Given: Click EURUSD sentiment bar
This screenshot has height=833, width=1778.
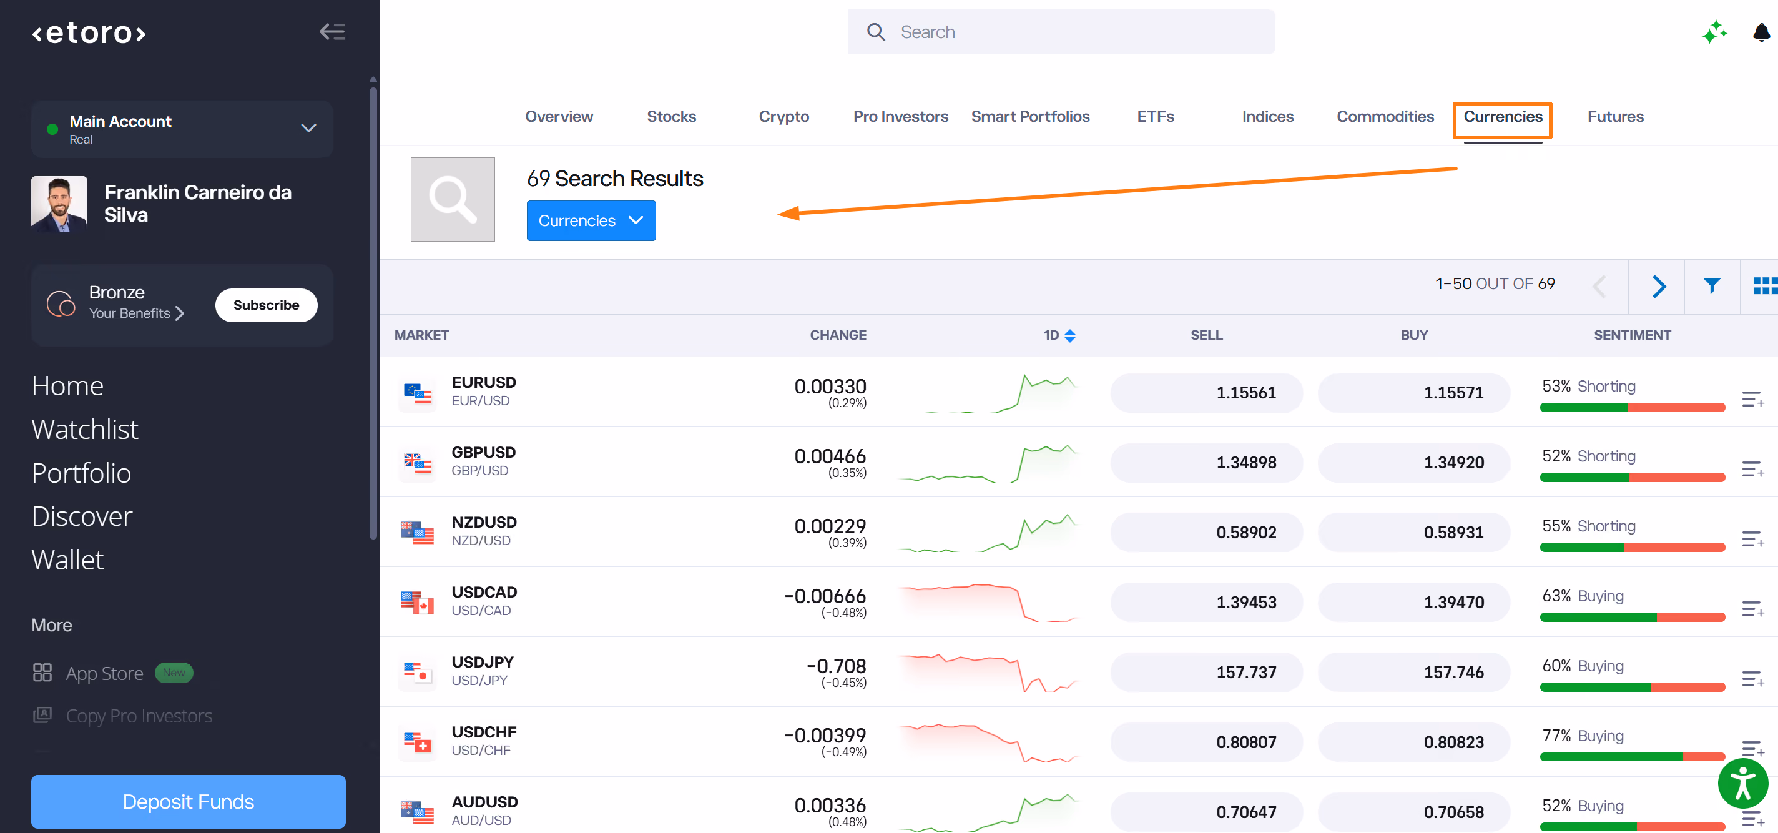Looking at the screenshot, I should point(1632,408).
